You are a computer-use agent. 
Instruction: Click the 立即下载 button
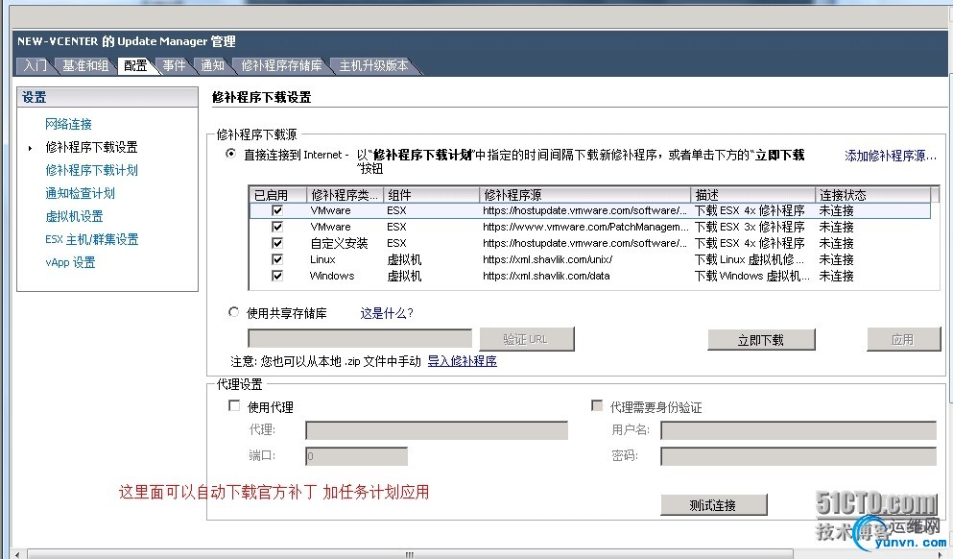[x=761, y=340]
